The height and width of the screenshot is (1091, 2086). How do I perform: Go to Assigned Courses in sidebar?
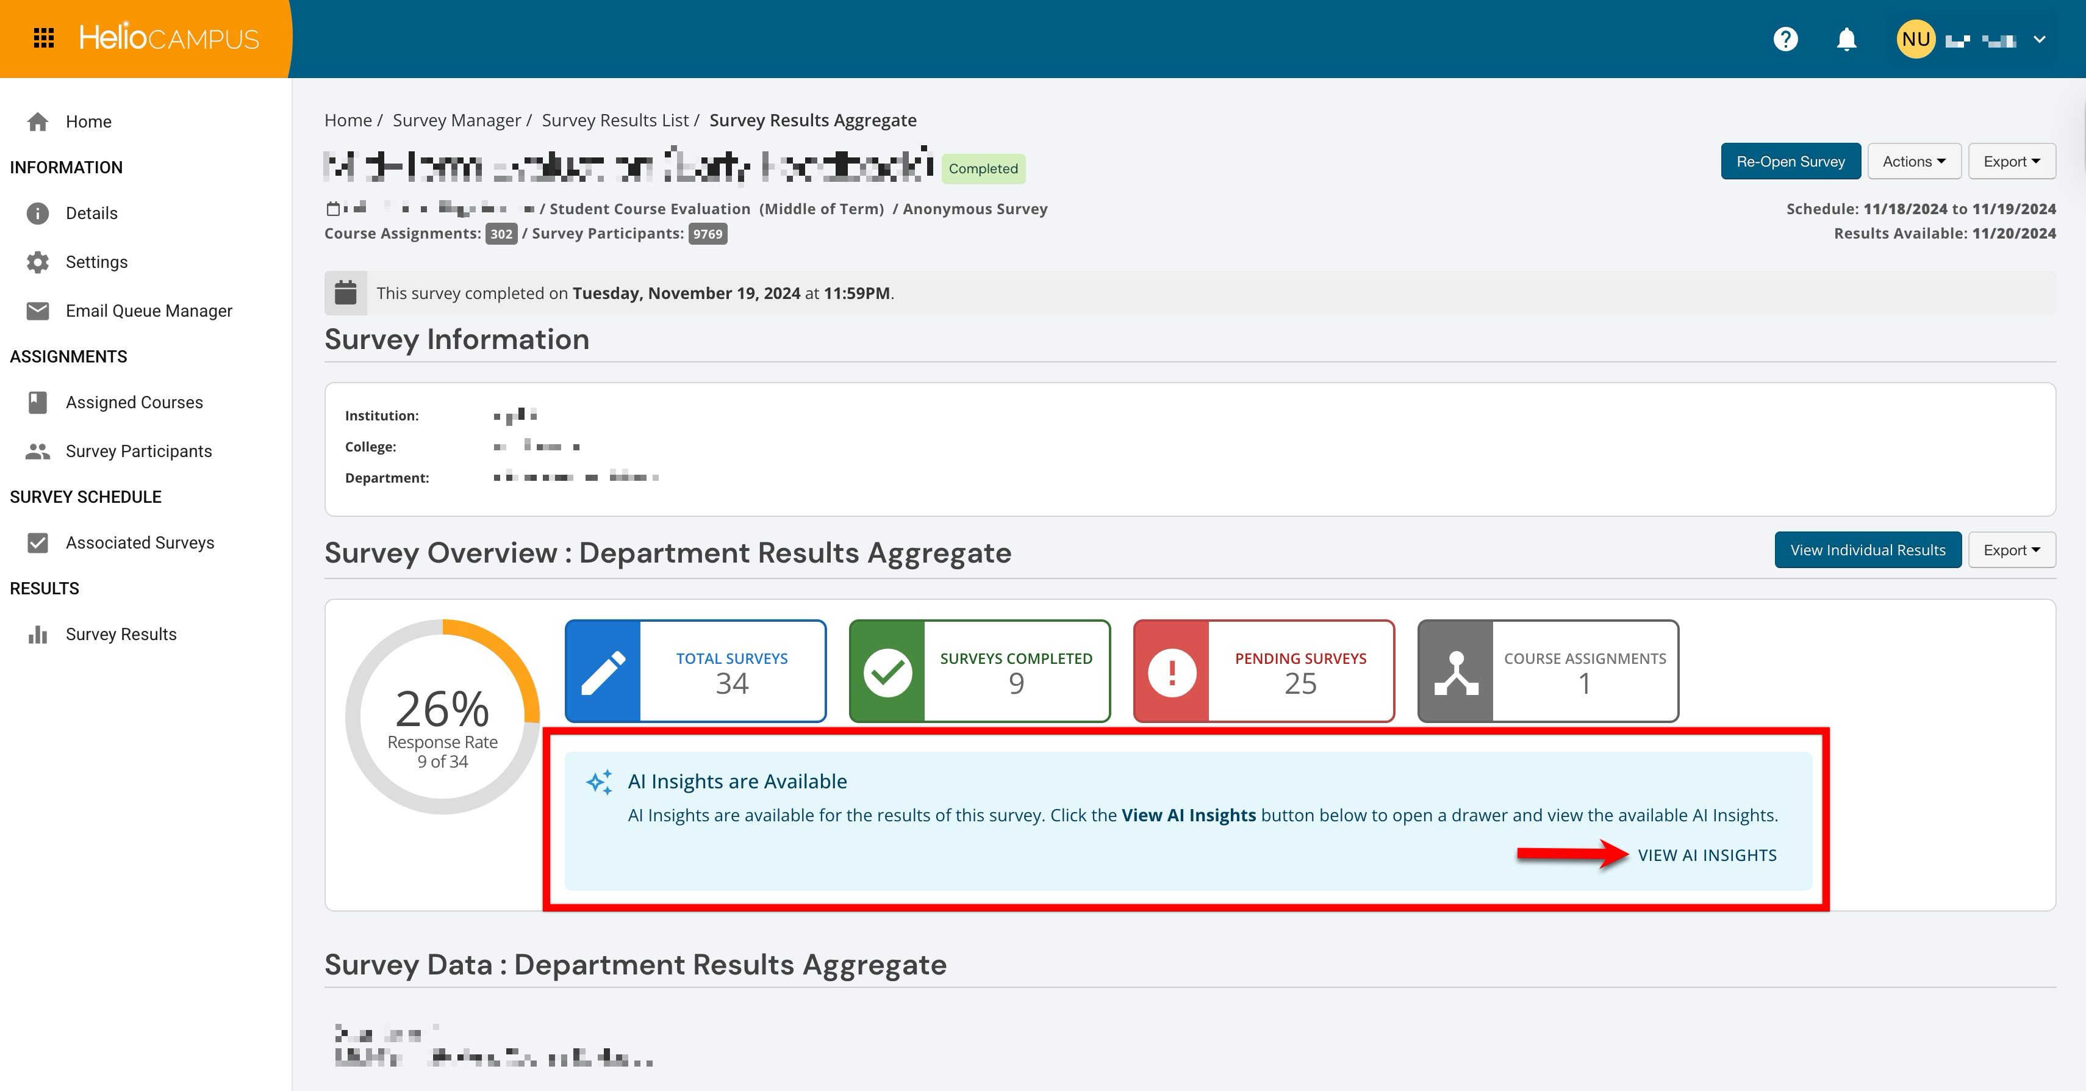[x=134, y=403]
